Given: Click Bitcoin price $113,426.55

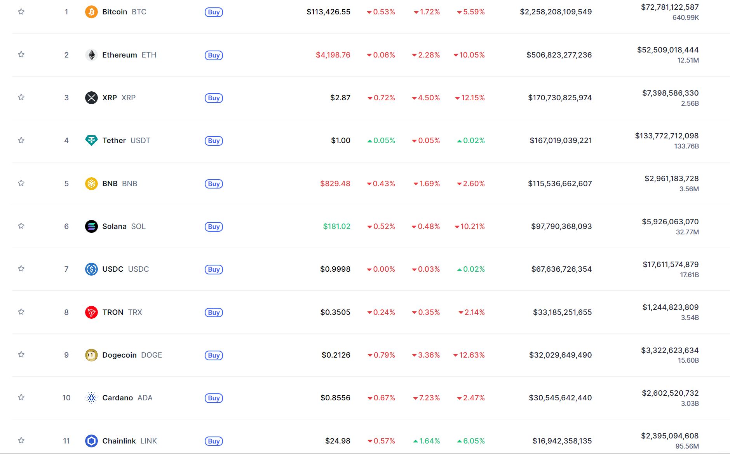Looking at the screenshot, I should click(x=328, y=12).
